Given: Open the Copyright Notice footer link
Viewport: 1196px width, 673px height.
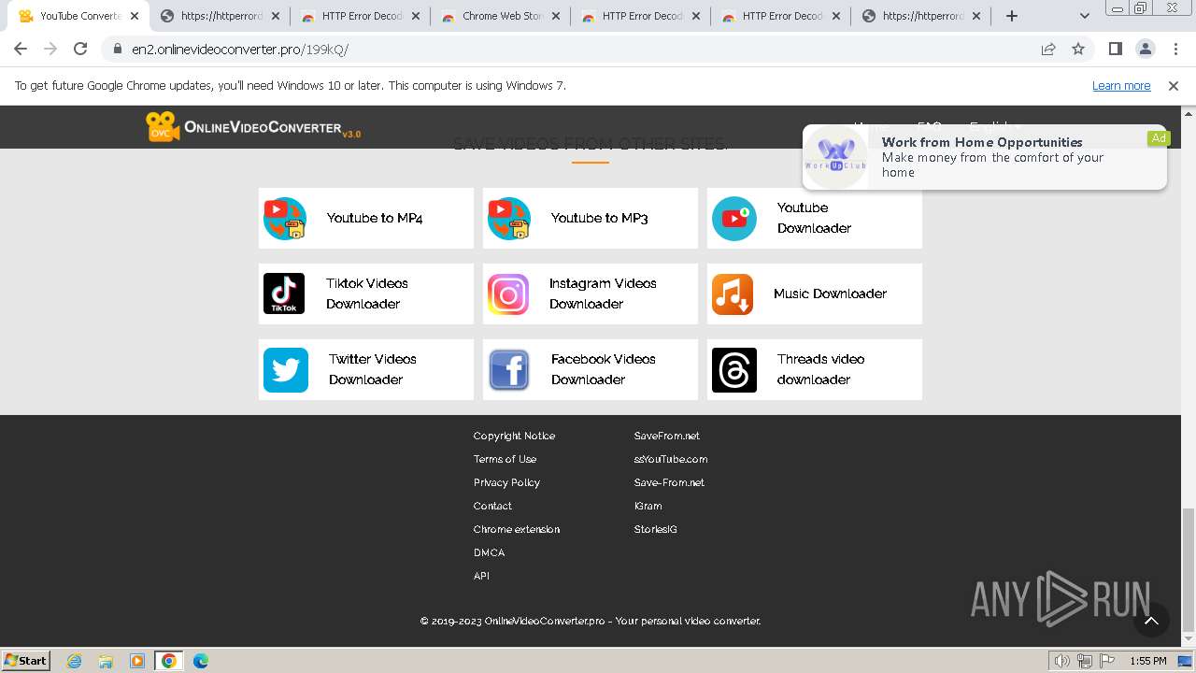Looking at the screenshot, I should click(x=514, y=436).
